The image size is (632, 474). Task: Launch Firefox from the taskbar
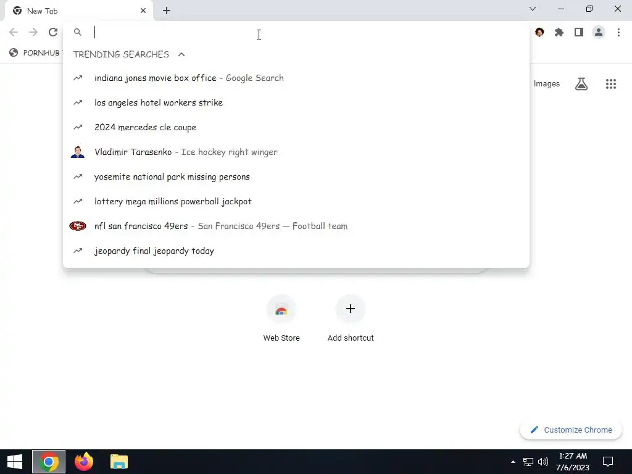click(x=84, y=462)
